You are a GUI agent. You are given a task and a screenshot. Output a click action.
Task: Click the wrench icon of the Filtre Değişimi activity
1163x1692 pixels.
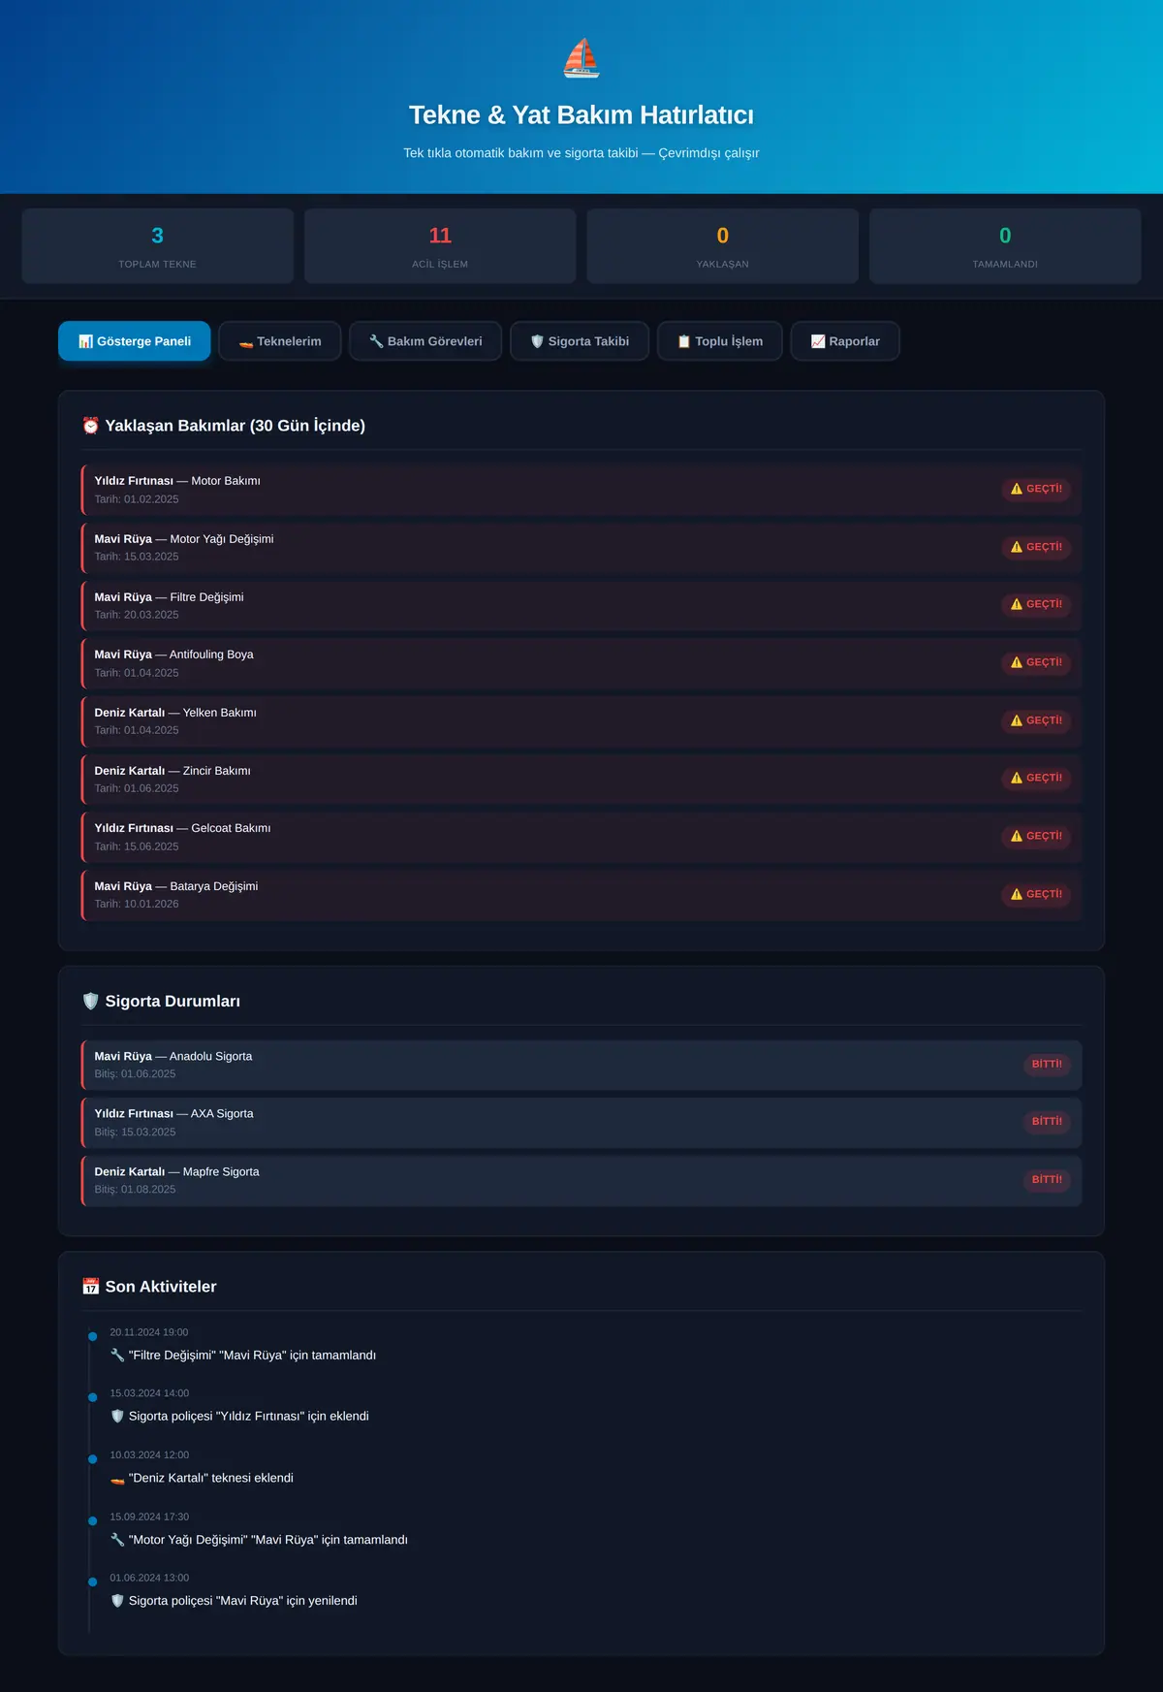click(x=117, y=1356)
